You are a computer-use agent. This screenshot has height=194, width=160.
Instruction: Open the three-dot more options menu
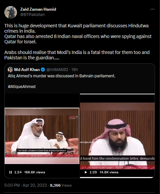pos(152,9)
